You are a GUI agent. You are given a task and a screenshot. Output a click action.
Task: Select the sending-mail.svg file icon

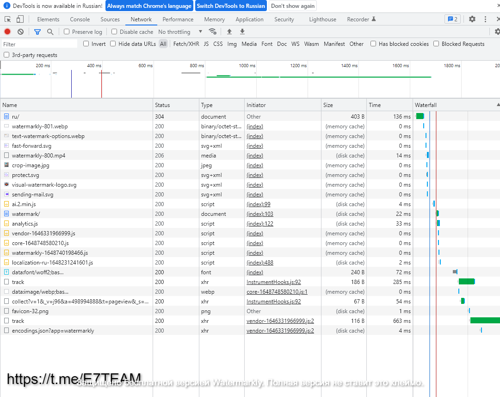(x=6, y=194)
